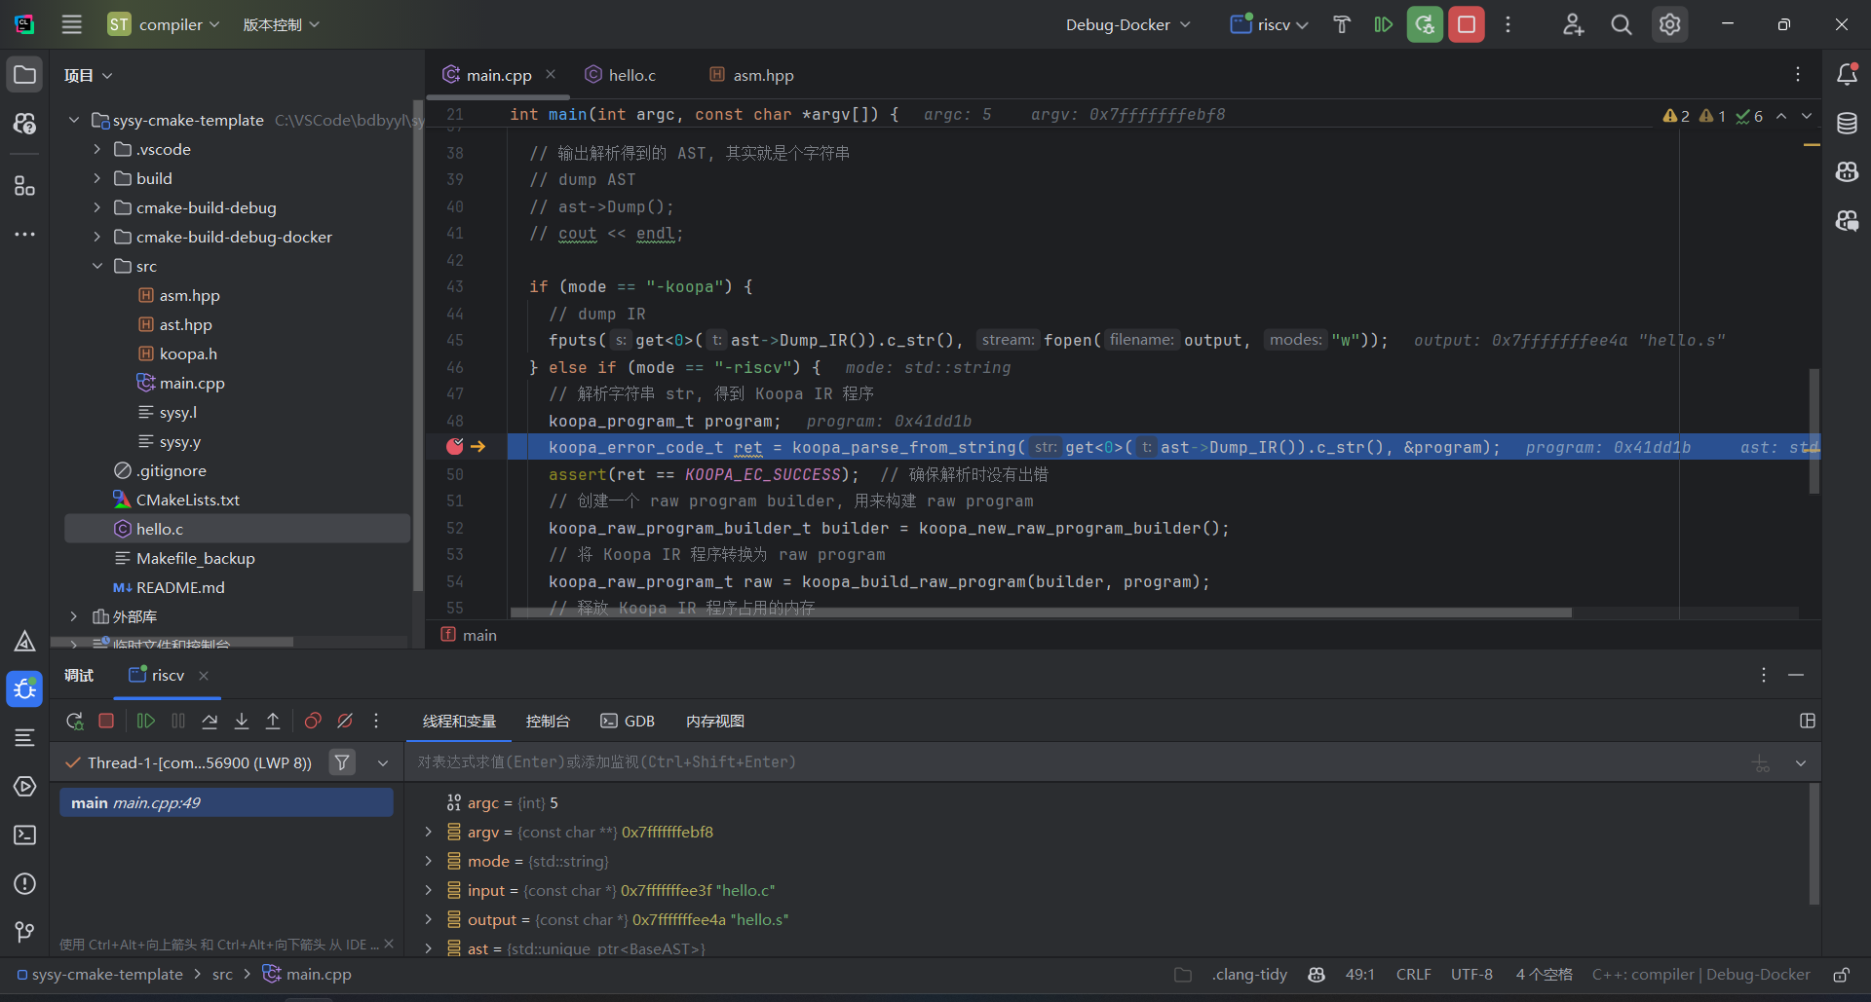Toggle Mute Breakpoints in debug toolbar
The image size is (1871, 1002).
pos(345,721)
